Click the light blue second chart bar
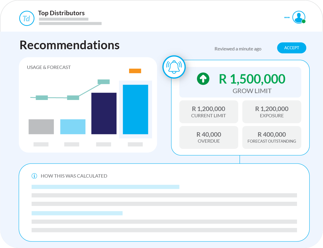The width and height of the screenshot is (323, 248). click(x=73, y=127)
